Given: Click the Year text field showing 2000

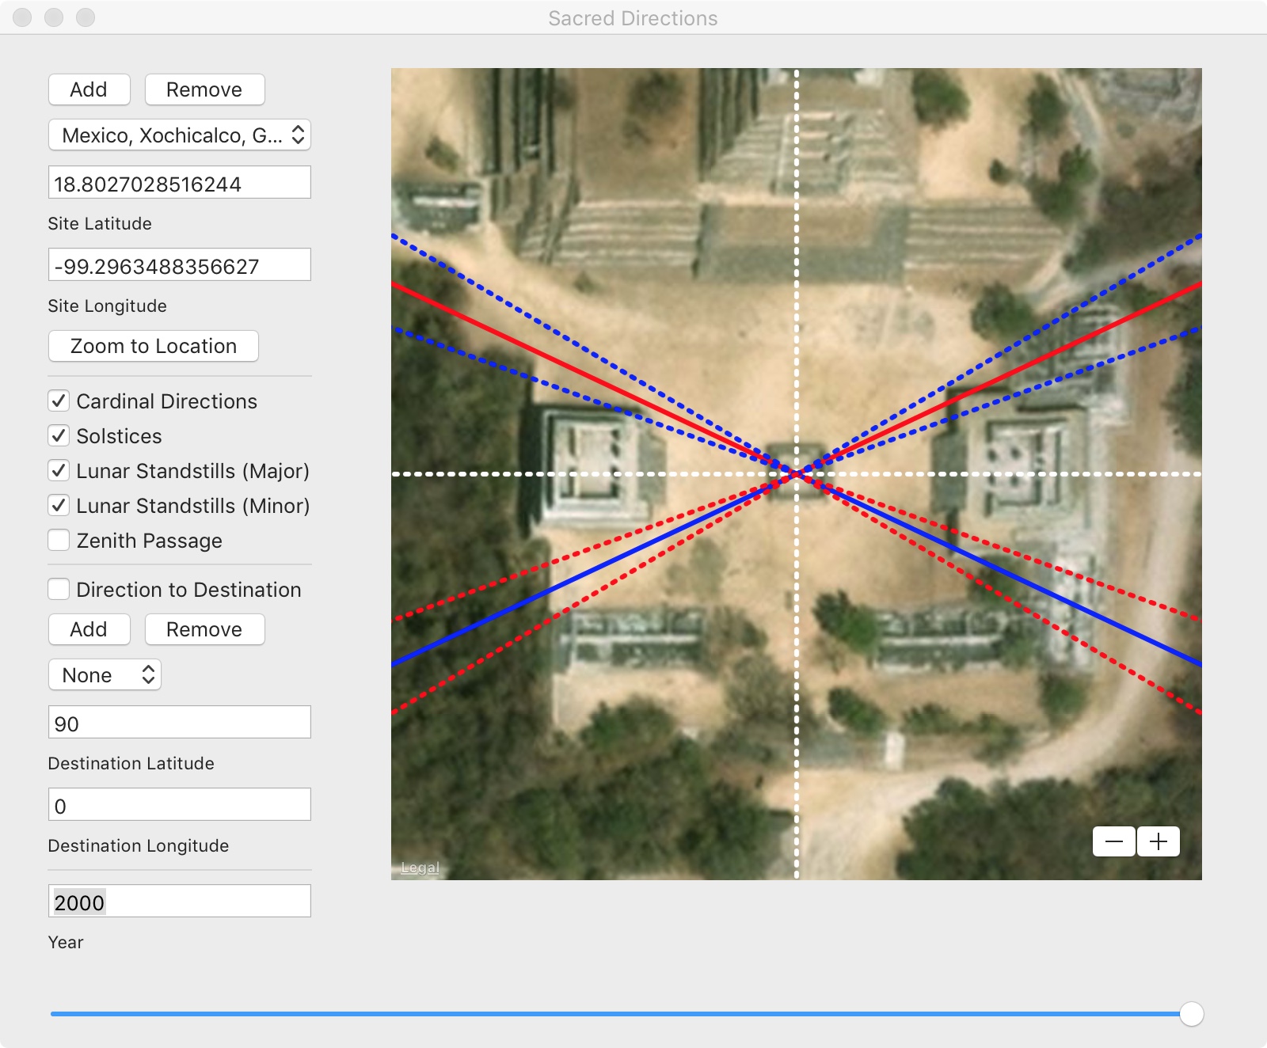Looking at the screenshot, I should click(x=180, y=902).
